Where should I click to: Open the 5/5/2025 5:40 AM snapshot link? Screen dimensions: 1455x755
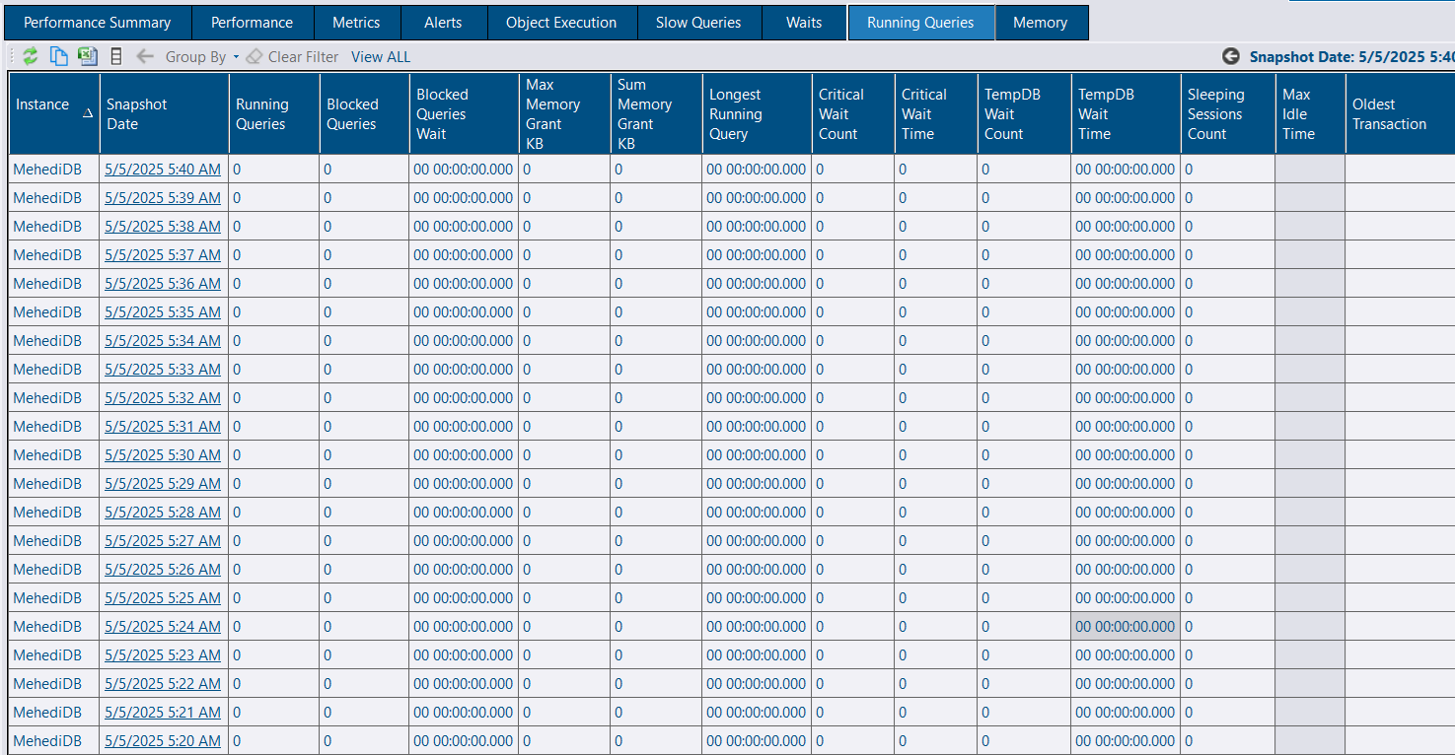(163, 170)
